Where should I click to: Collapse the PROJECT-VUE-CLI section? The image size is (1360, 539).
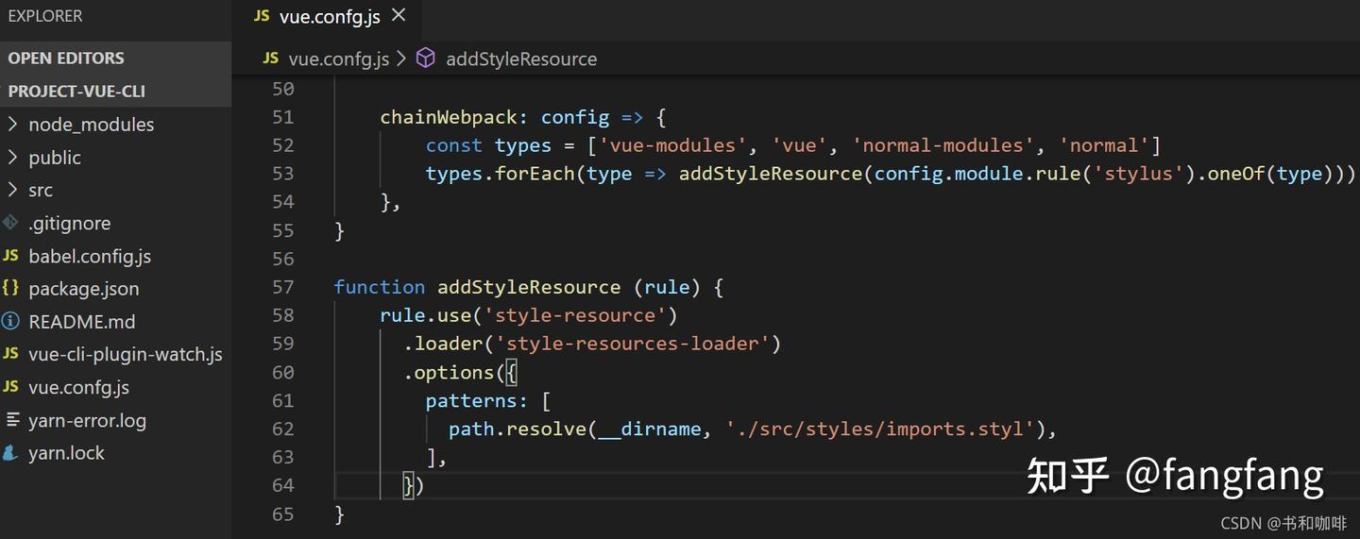(115, 92)
